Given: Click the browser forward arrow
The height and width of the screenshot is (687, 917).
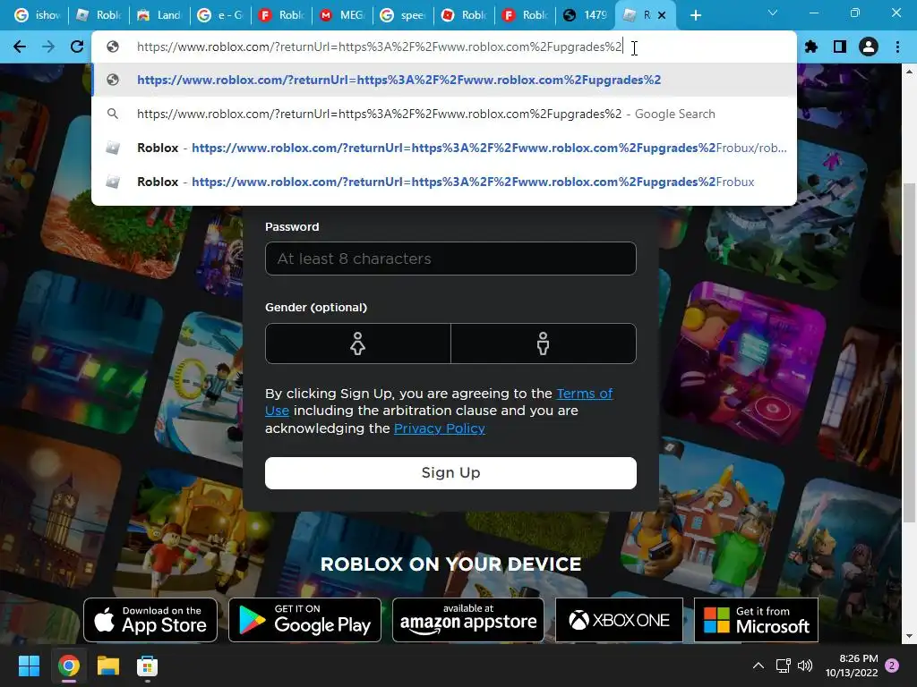Looking at the screenshot, I should [x=48, y=47].
